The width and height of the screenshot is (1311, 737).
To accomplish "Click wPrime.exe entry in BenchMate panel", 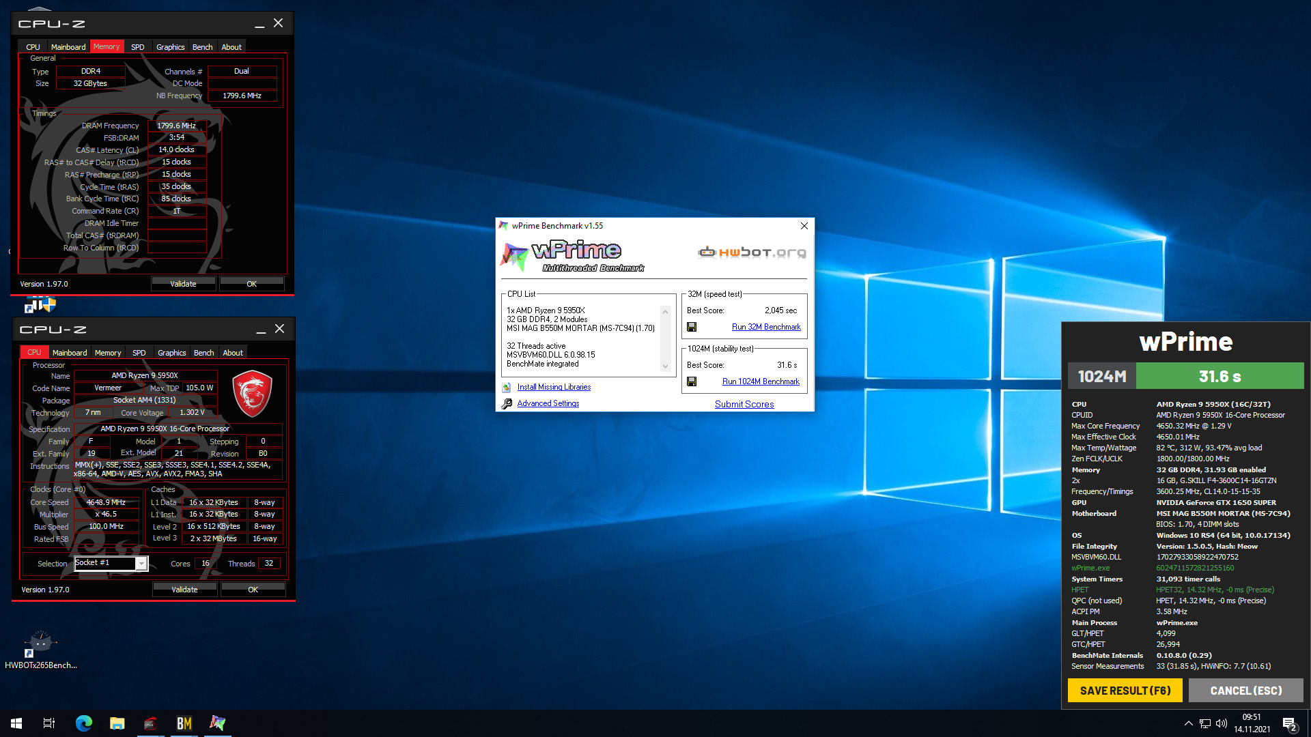I will [x=1090, y=568].
